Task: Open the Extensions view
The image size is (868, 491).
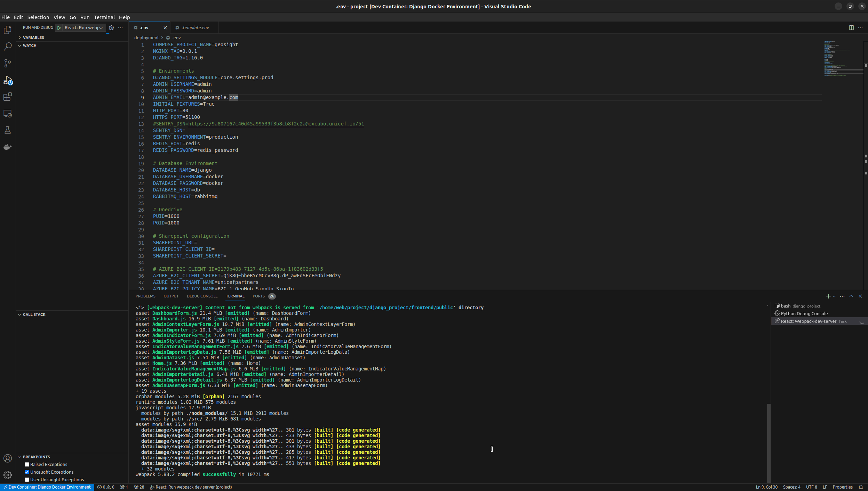Action: point(8,97)
